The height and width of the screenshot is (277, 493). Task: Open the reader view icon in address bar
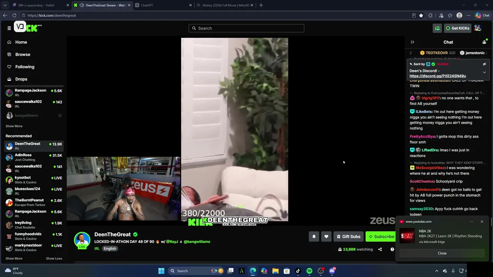414,15
